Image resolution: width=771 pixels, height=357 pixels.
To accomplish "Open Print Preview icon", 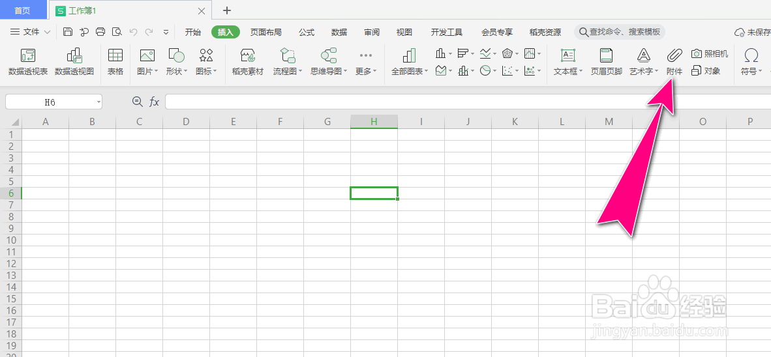I will [x=117, y=32].
